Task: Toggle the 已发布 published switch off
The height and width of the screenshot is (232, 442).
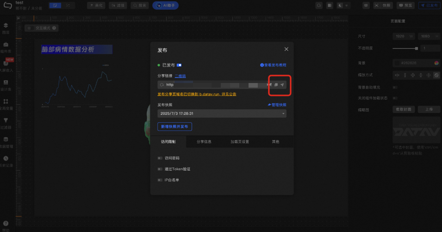Action: [179, 65]
